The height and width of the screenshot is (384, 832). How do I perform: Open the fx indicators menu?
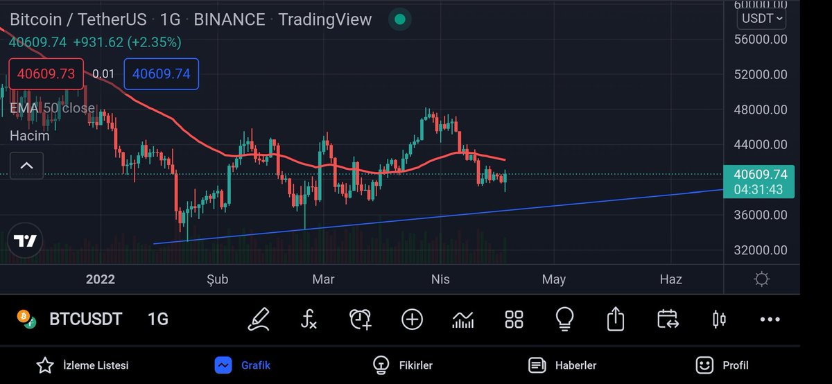[309, 319]
